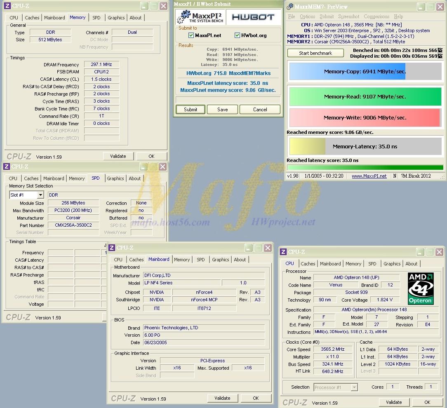Click Validate in the CPU-Z CPU window
The image size is (447, 408).
(x=394, y=402)
